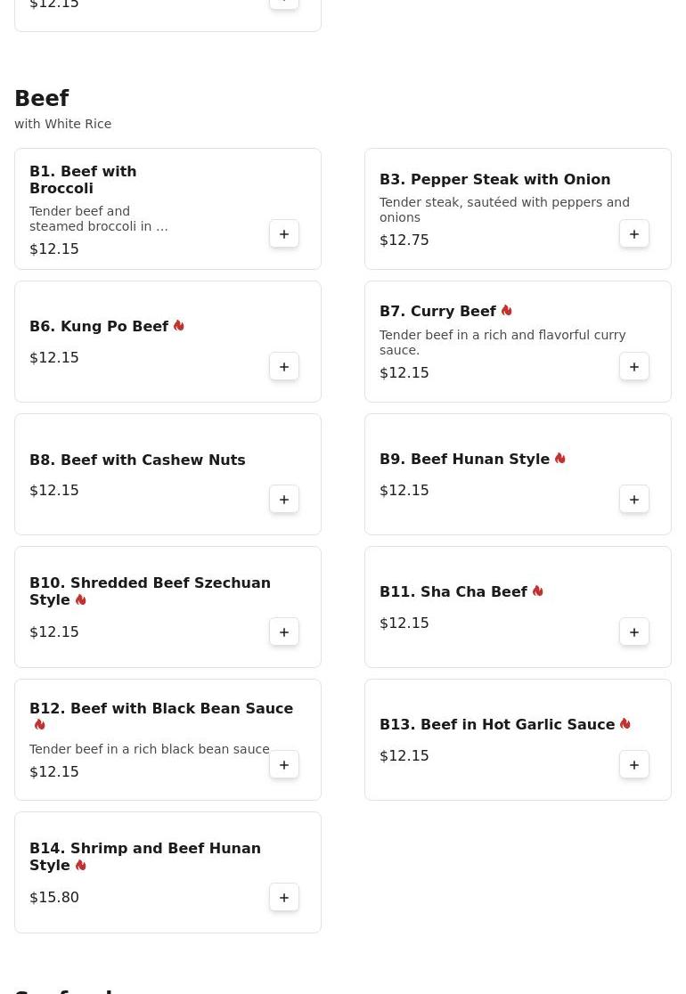View B12. Beef with Black Bean Sauce
Viewport: 686px width, 994px height.
(161, 709)
